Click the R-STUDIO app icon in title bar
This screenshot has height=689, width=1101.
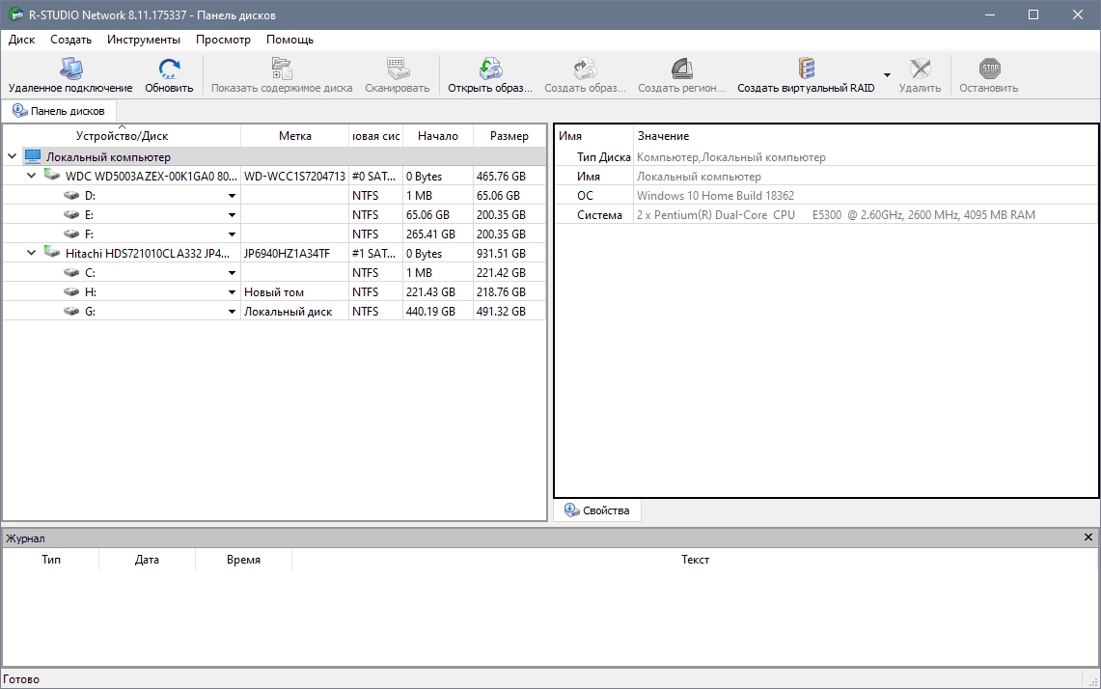[x=15, y=14]
